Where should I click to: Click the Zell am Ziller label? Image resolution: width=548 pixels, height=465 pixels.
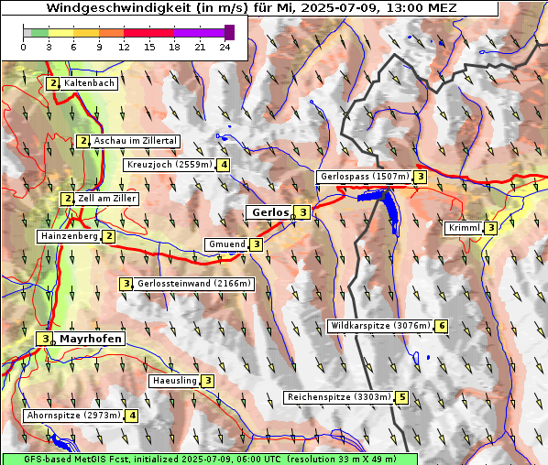coord(106,199)
